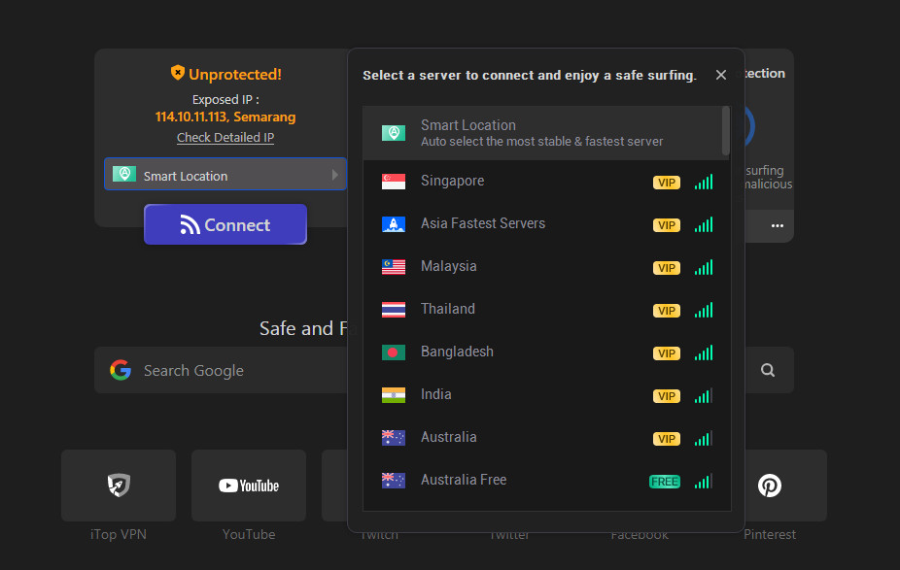Click the signal bars for Thailand
Viewport: 900px width, 570px height.
click(704, 310)
